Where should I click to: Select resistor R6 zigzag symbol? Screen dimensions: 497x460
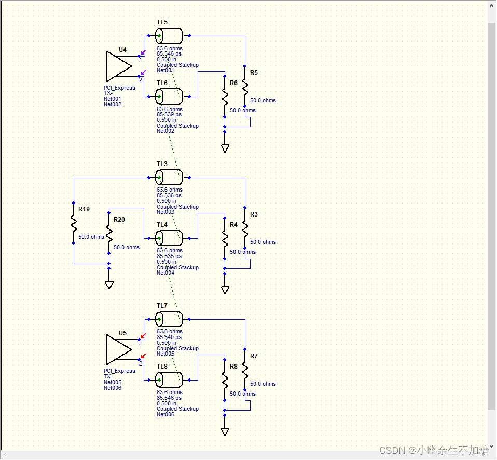tap(225, 97)
